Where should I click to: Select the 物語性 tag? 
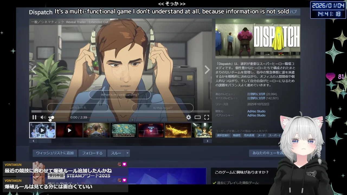click(237, 135)
